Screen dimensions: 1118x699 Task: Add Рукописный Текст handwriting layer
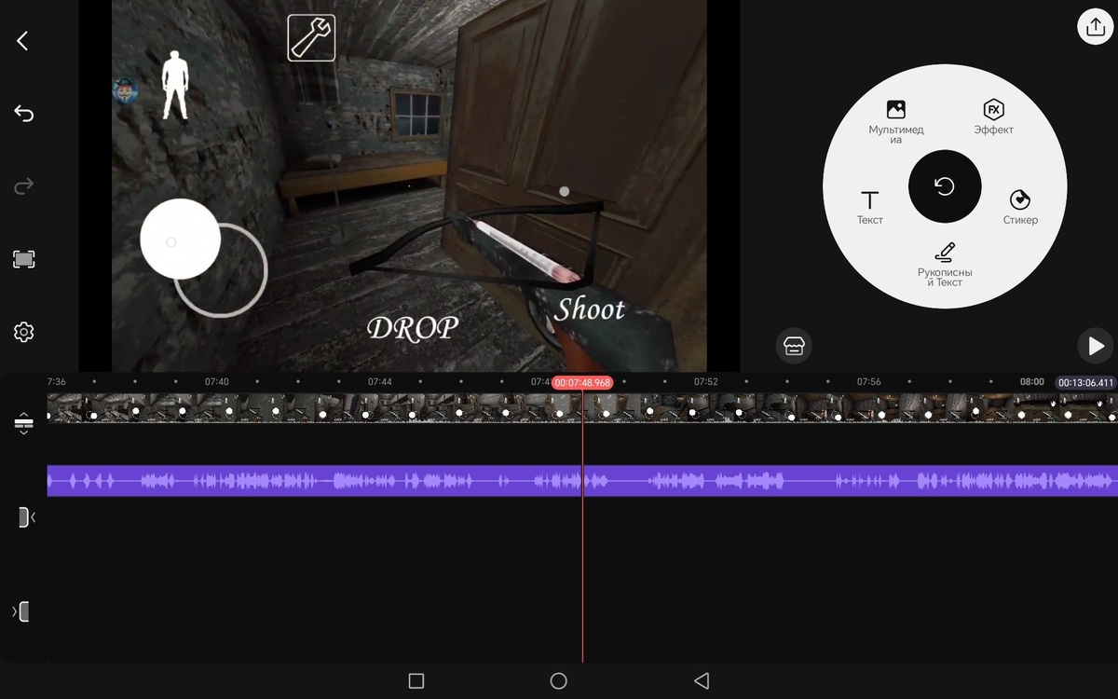click(945, 265)
